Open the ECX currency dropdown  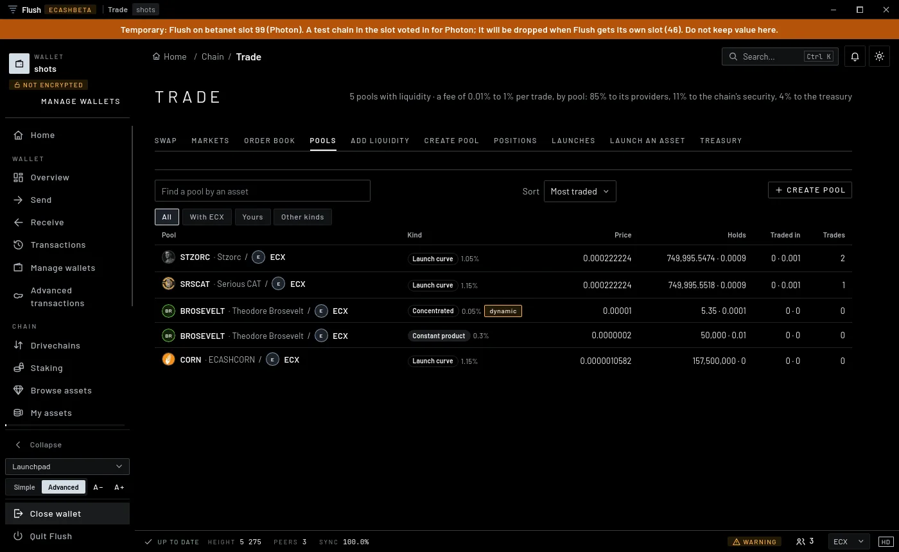tap(849, 542)
